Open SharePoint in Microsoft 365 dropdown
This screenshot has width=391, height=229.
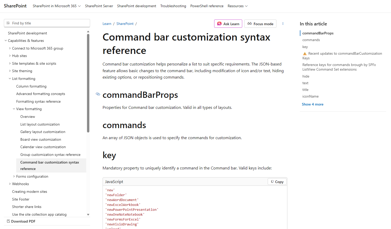coord(57,6)
